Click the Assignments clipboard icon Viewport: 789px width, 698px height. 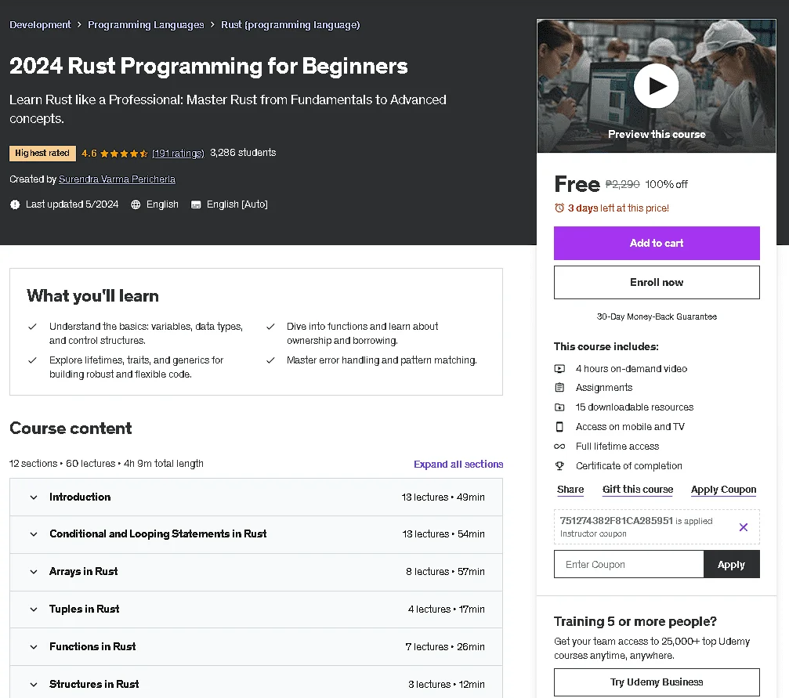559,388
